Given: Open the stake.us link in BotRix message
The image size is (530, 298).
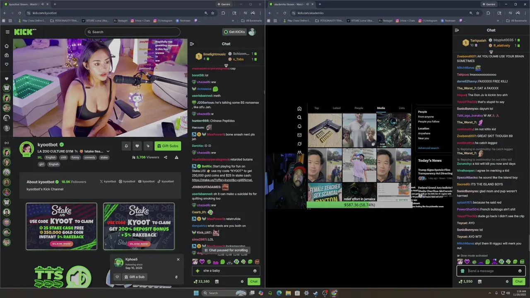Looking at the screenshot, I should tap(222, 180).
